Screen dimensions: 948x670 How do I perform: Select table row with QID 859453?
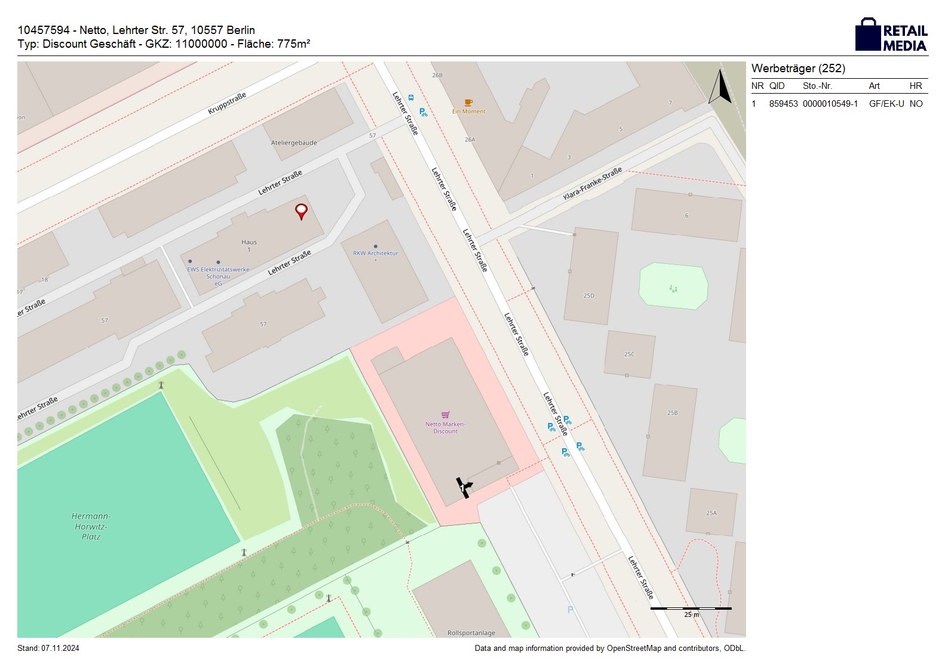(x=839, y=104)
